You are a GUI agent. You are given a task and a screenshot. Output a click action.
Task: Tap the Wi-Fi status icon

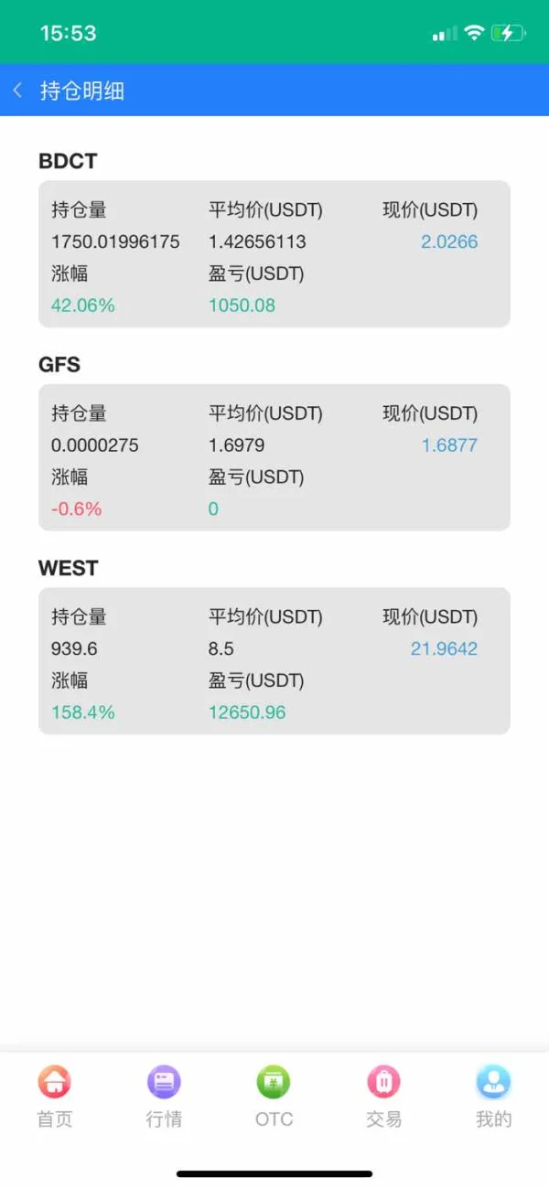tap(473, 34)
